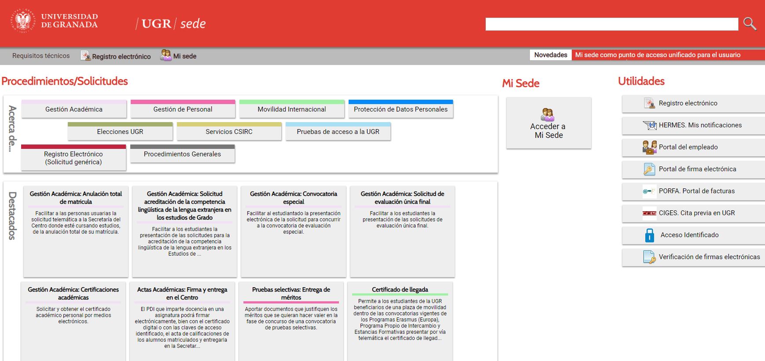
Task: Open HERMES notifications envelope icon
Action: coord(650,125)
